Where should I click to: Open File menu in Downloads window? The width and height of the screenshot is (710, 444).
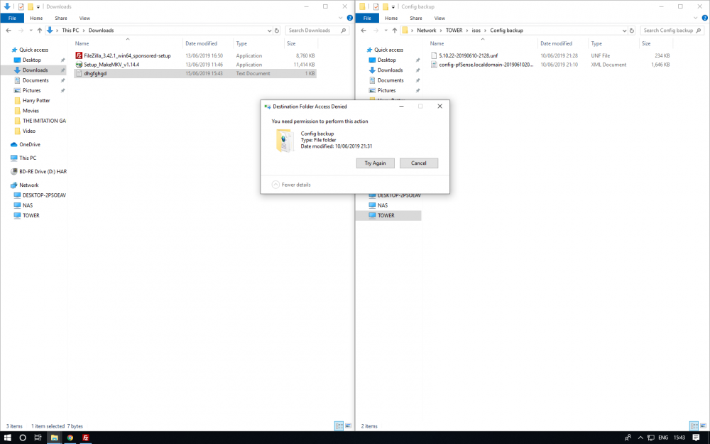[12, 18]
